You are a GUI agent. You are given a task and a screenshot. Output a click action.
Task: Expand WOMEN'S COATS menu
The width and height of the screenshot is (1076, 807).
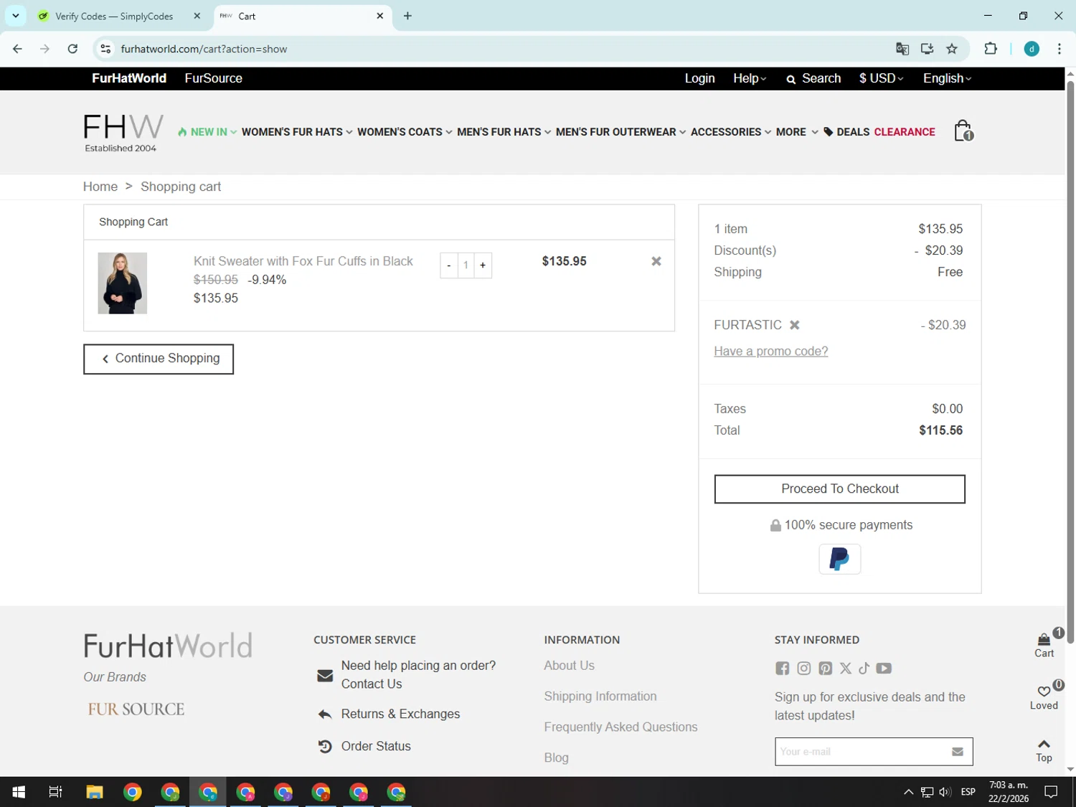405,132
